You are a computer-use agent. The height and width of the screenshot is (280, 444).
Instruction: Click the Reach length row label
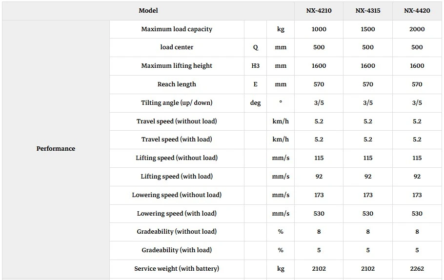177,84
